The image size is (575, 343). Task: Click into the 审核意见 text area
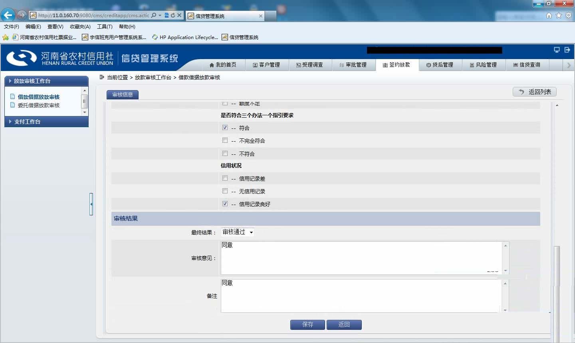[361, 258]
